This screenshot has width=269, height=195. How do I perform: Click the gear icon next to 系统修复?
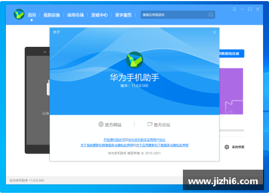(226, 147)
